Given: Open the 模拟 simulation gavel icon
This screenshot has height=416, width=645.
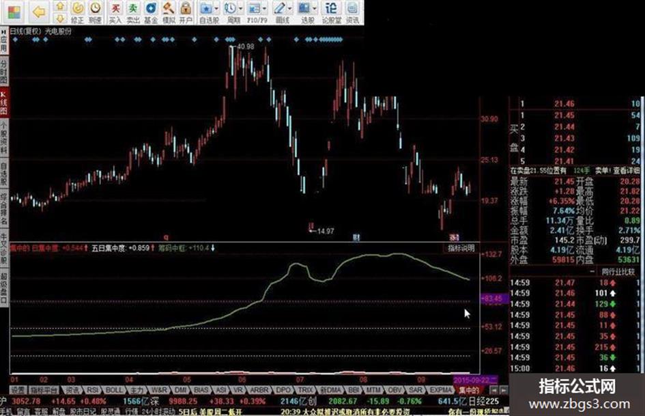Looking at the screenshot, I should [168, 12].
